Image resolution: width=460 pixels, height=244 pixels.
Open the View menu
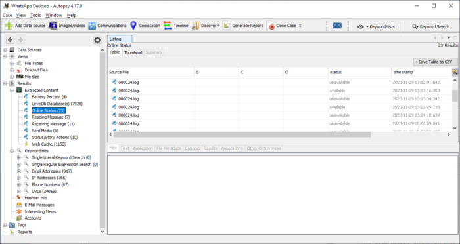pyautogui.click(x=21, y=15)
